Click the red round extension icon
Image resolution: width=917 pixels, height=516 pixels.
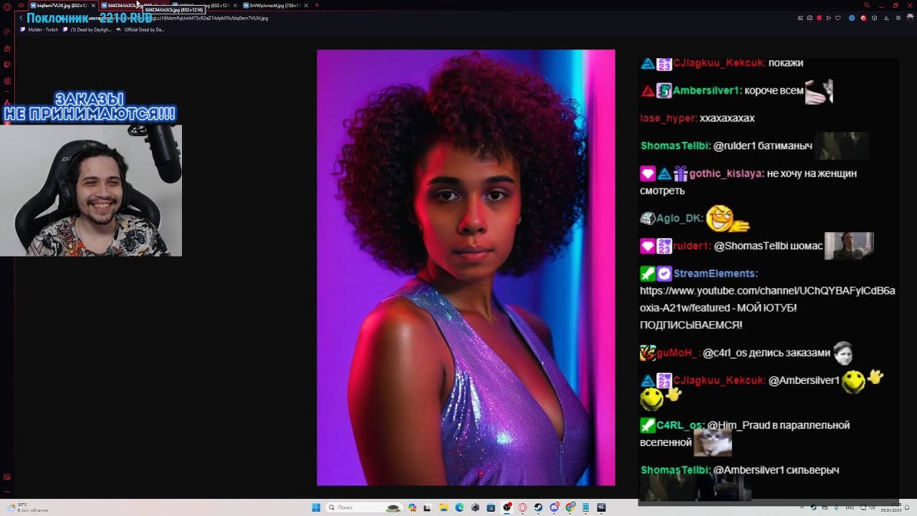click(863, 18)
